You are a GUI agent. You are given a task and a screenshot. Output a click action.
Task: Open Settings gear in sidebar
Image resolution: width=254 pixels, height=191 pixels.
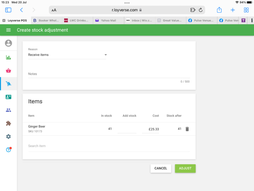9,137
